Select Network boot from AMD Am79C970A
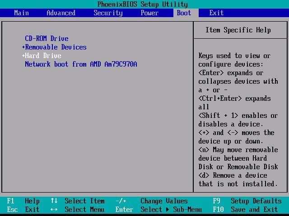This screenshot has height=216, width=289. tap(81, 64)
